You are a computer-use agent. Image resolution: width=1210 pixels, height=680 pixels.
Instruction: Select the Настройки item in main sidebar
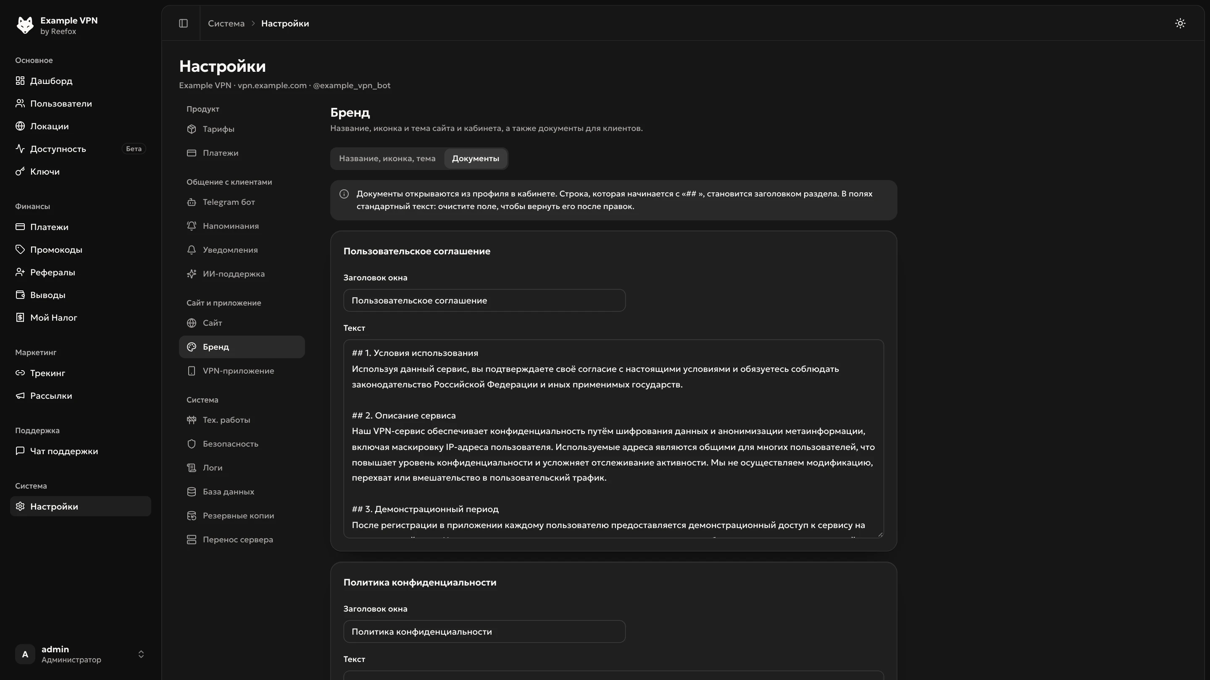tap(80, 506)
